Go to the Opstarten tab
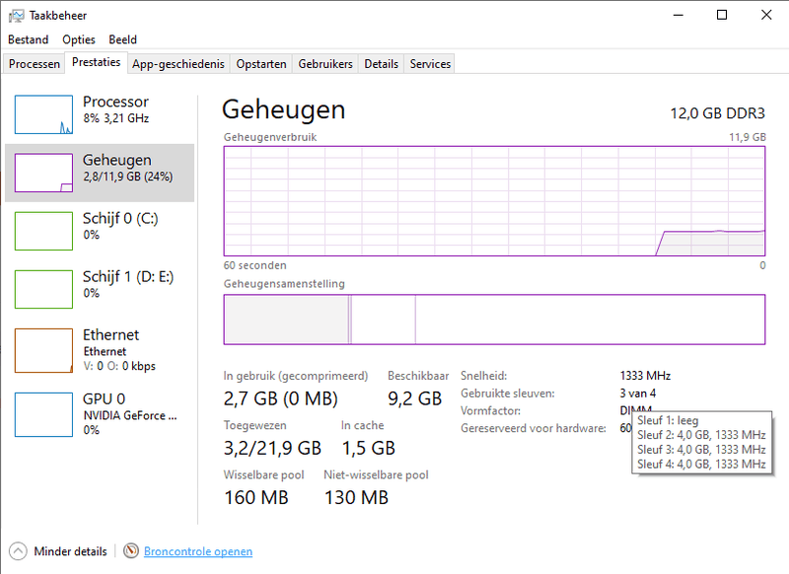789x574 pixels. [261, 63]
